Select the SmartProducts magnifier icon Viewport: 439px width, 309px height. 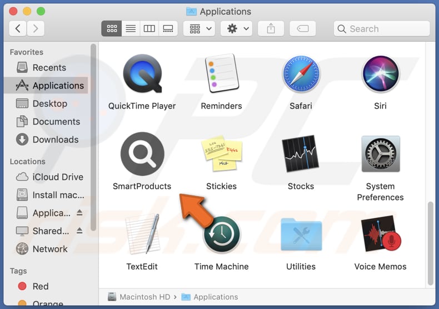click(x=142, y=154)
